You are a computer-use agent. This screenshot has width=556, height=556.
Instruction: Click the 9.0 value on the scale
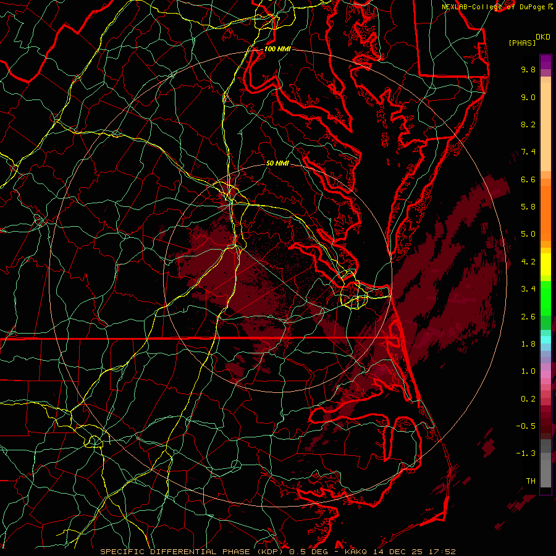pos(528,97)
